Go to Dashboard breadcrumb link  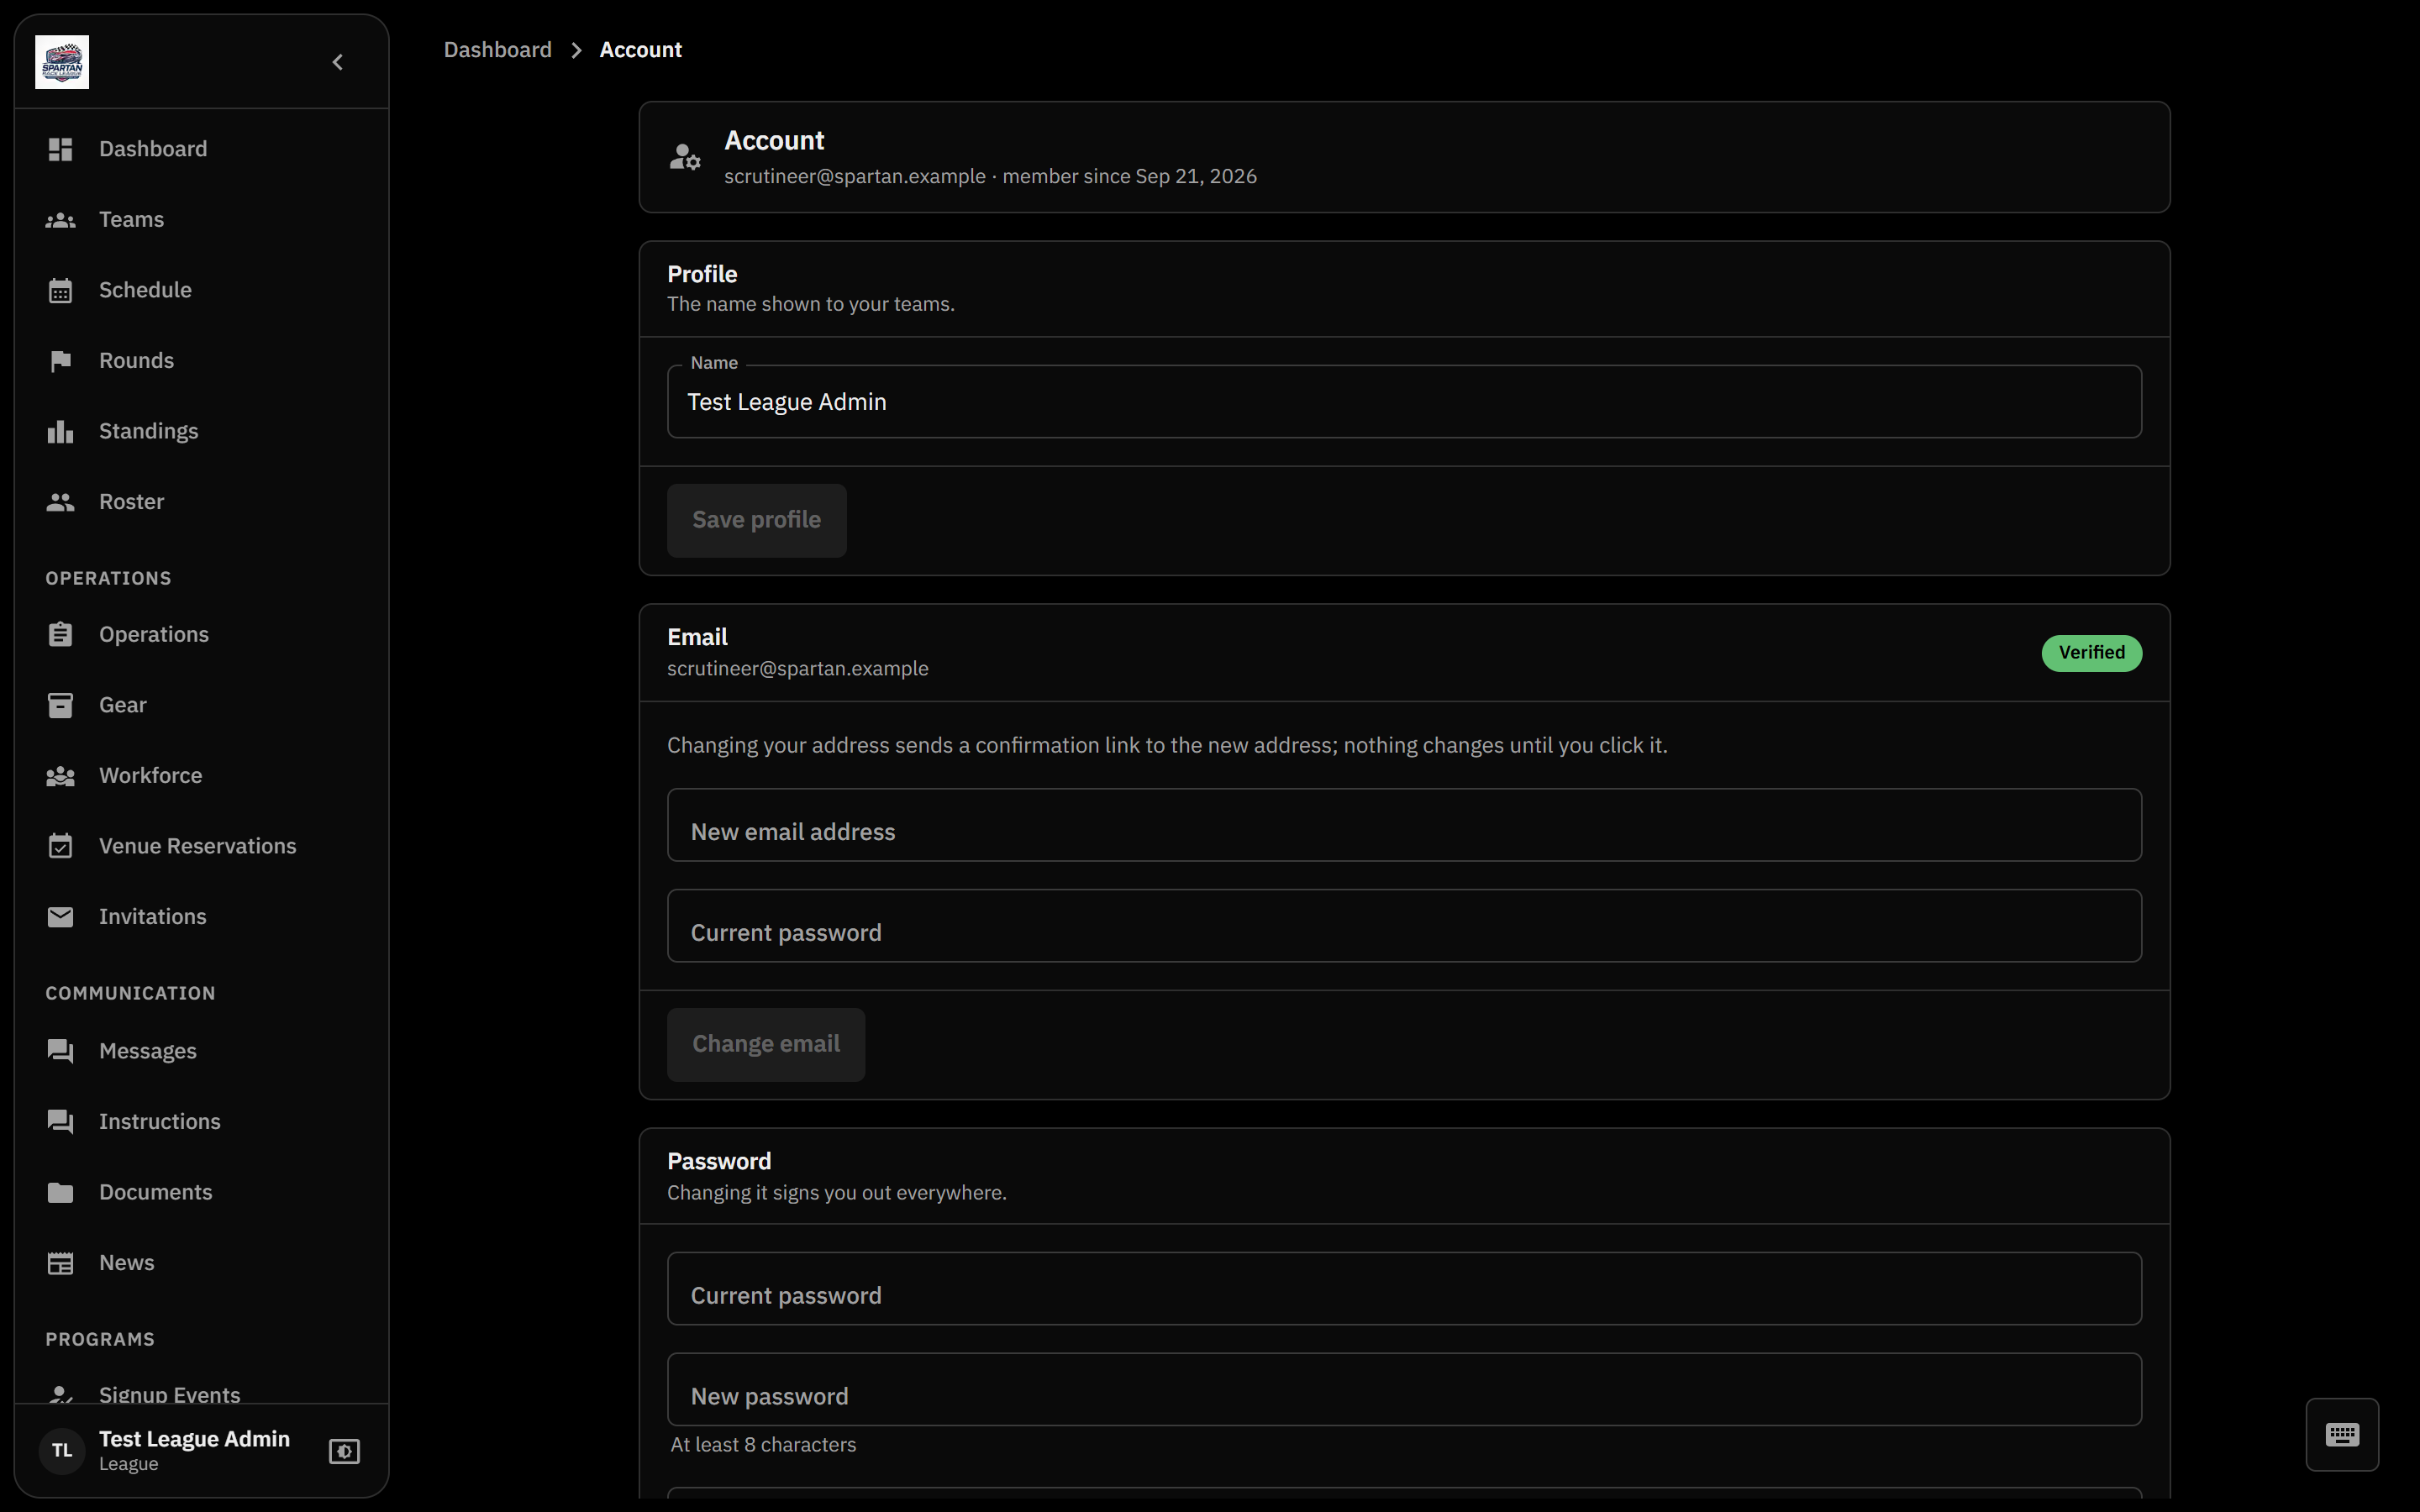(x=497, y=50)
